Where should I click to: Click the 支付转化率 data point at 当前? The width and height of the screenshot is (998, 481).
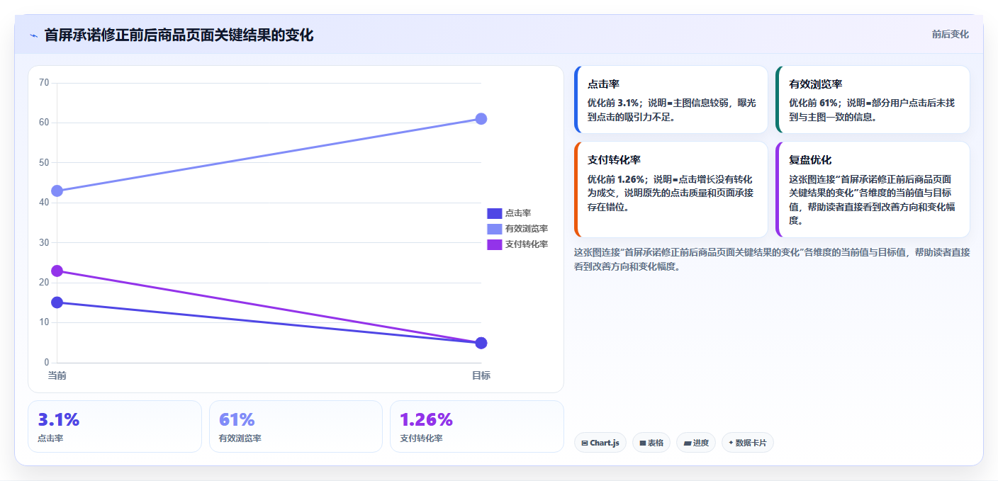[x=57, y=271]
